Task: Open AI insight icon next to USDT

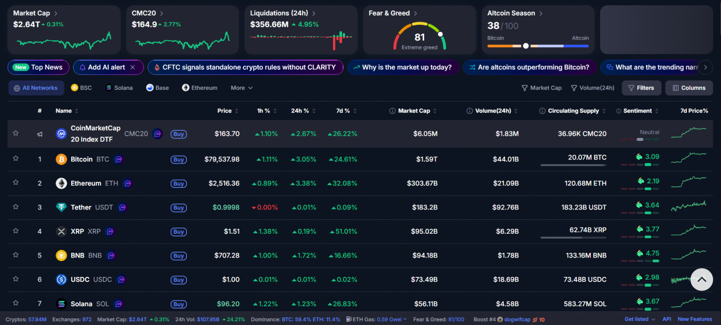Action: click(x=122, y=207)
